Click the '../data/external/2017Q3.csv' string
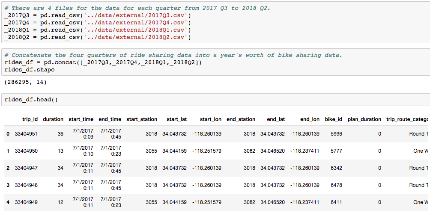Screen dimensions: 430x213 pos(136,15)
